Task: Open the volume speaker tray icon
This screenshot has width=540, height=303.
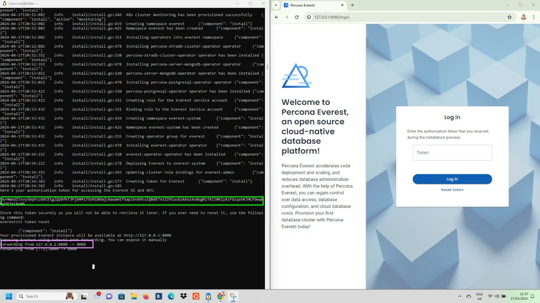Action: 497,296
